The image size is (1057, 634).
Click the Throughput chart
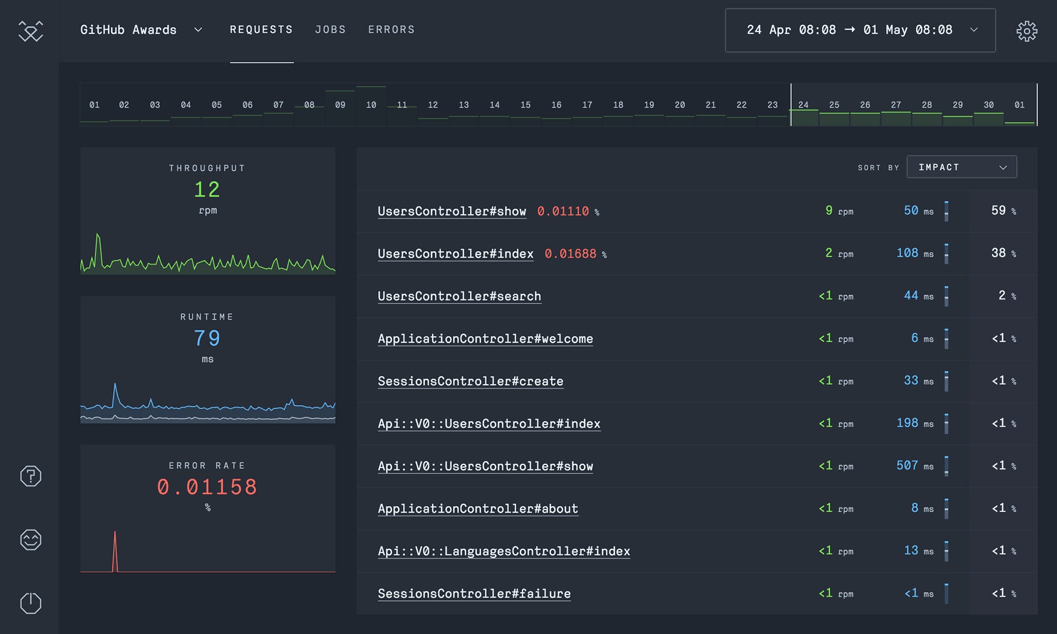208,252
